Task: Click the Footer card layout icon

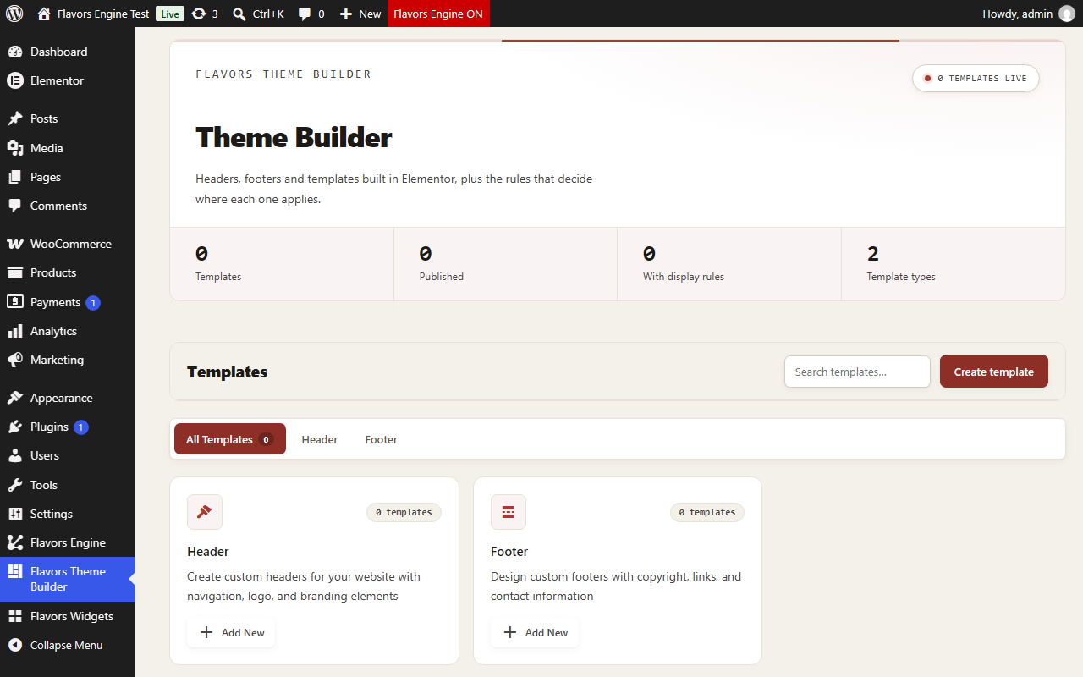Action: 509,512
